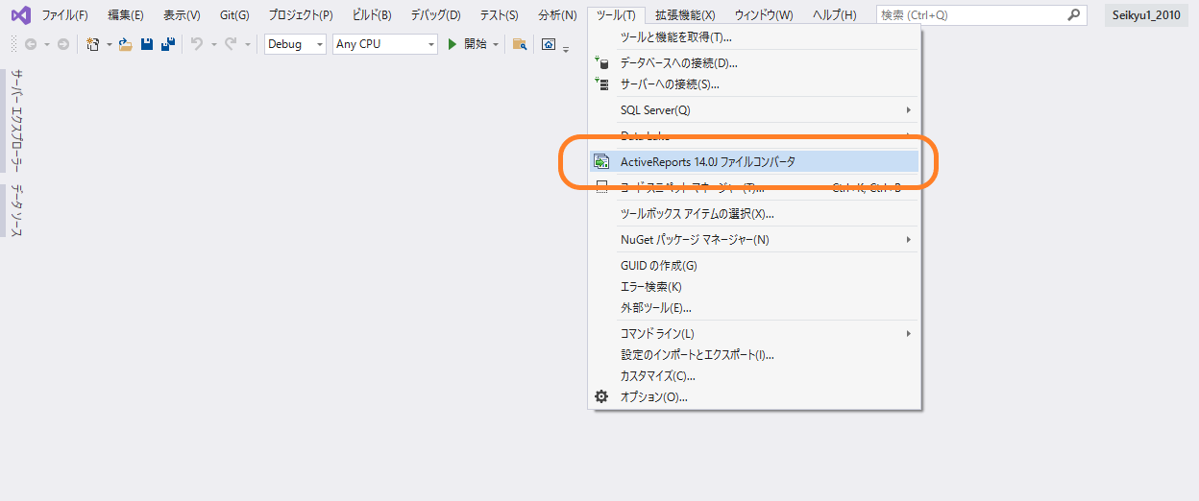
Task: Select カスタマイズ(C)...
Action: point(754,376)
